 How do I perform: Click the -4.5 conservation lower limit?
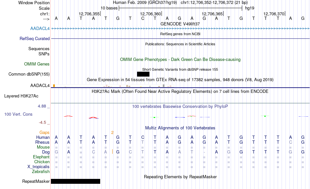click(42, 123)
